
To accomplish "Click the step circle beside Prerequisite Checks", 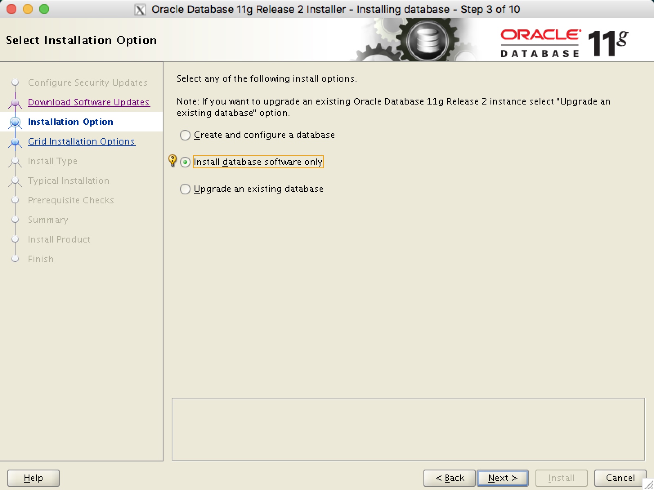I will 15,200.
